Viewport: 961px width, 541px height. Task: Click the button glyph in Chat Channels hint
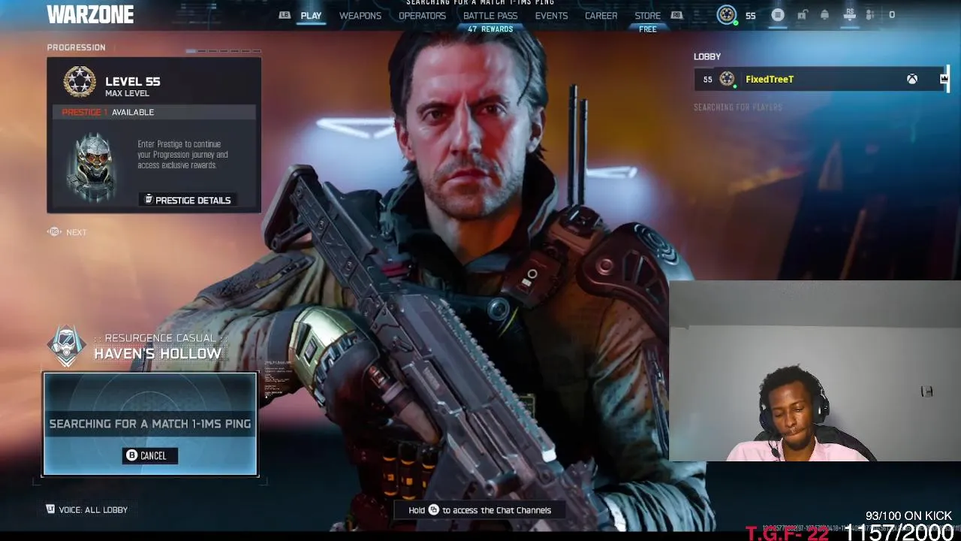click(x=433, y=510)
